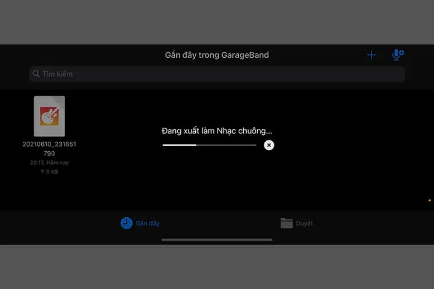This screenshot has width=434, height=289.
Task: Tap the plus icon to create a new song
Action: click(x=371, y=55)
